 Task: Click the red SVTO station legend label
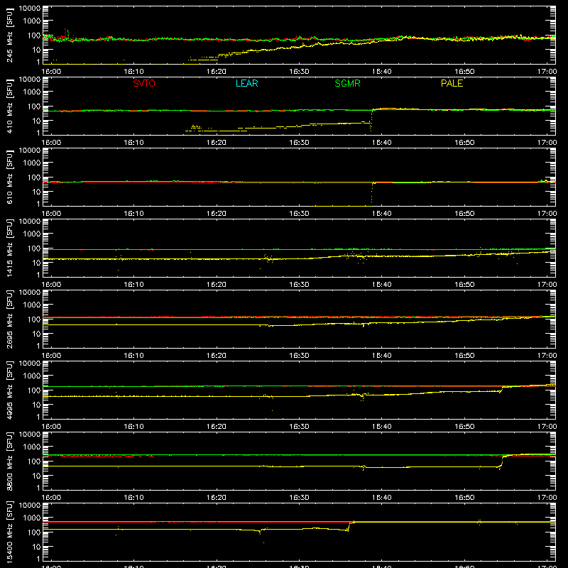[144, 83]
